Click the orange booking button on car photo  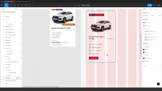pyautogui.click(x=68, y=25)
